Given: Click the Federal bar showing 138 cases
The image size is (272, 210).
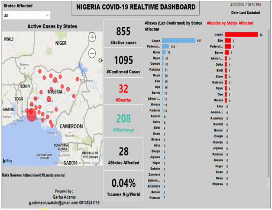Looking at the screenshot, I should click(x=165, y=46).
